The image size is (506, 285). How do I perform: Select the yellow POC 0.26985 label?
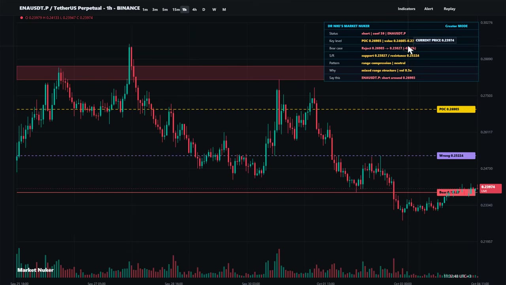point(456,109)
